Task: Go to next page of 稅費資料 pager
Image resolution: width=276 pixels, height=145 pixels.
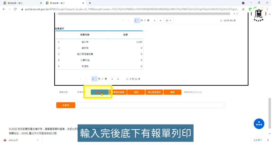Action: tap(112, 79)
